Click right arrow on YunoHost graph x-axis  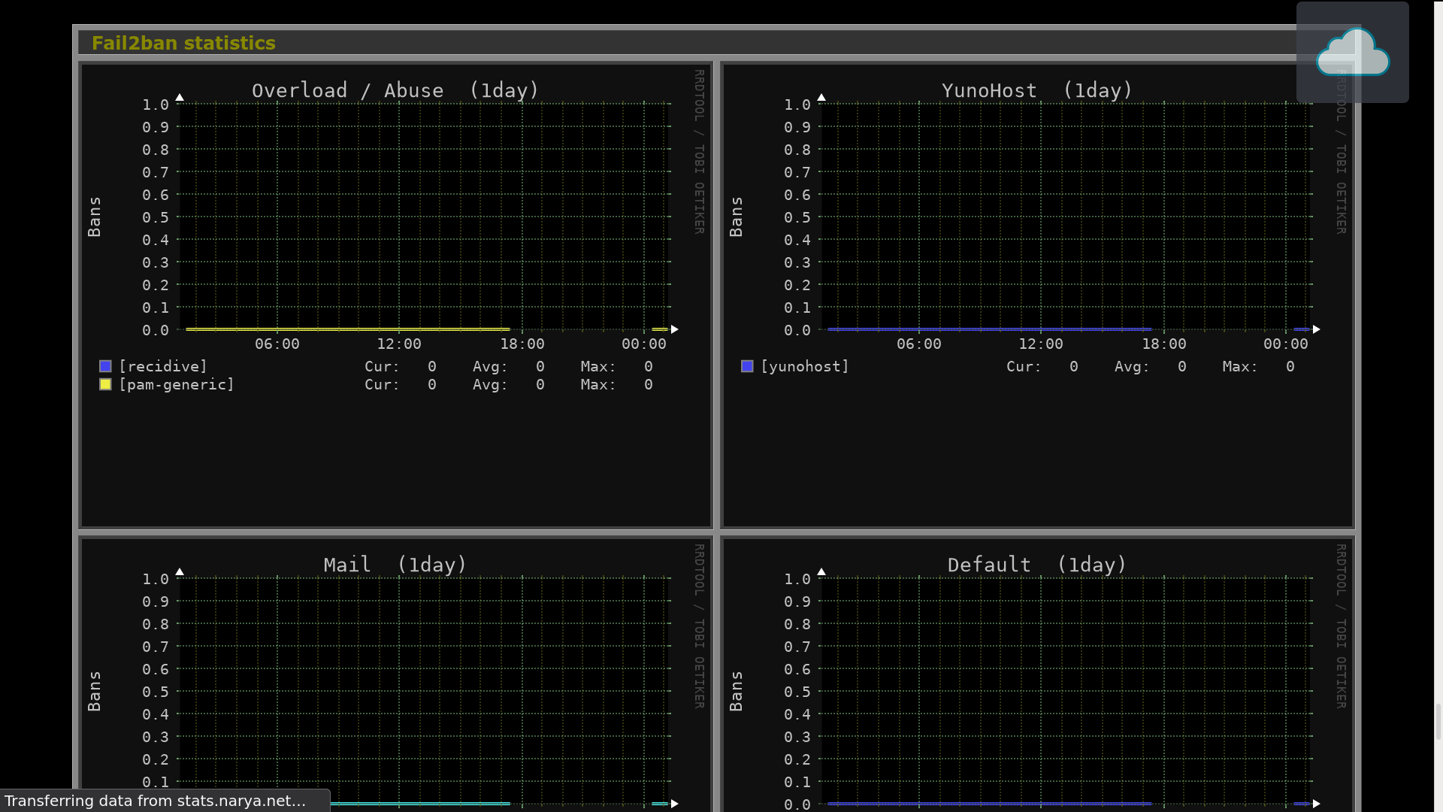[x=1317, y=329]
